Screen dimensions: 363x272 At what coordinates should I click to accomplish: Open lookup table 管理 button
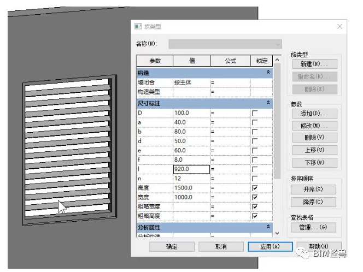coord(315,227)
